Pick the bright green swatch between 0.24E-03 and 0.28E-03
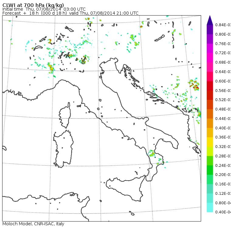231x228 pixels. click(210, 161)
